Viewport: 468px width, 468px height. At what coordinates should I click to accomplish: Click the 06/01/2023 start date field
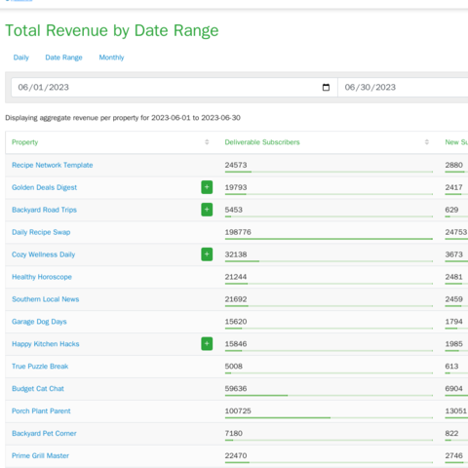point(175,87)
